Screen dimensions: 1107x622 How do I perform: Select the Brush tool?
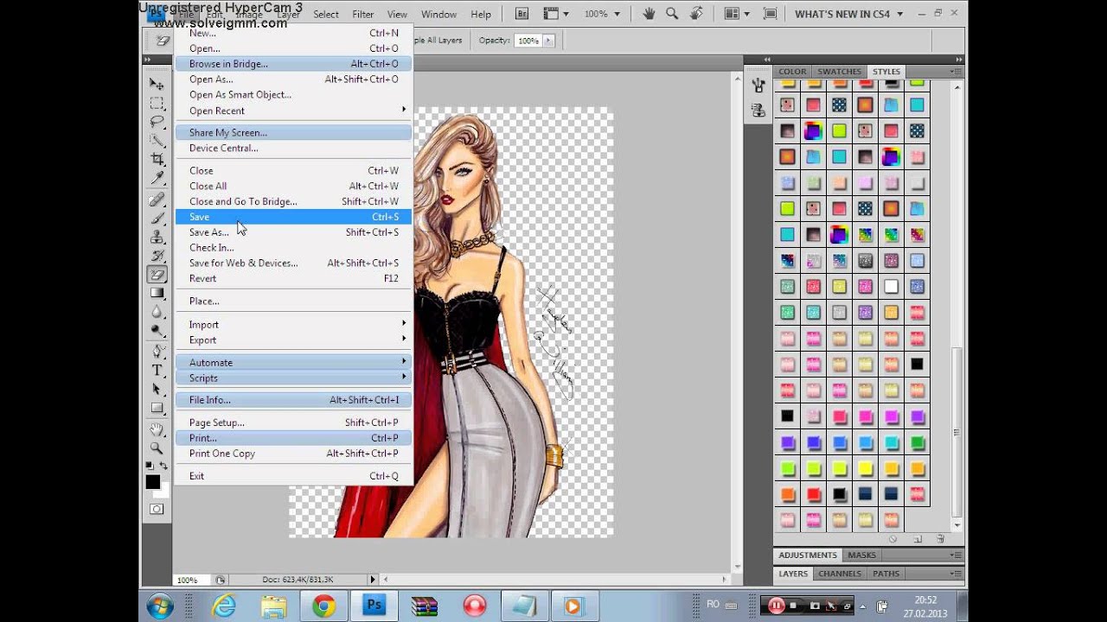tap(157, 219)
